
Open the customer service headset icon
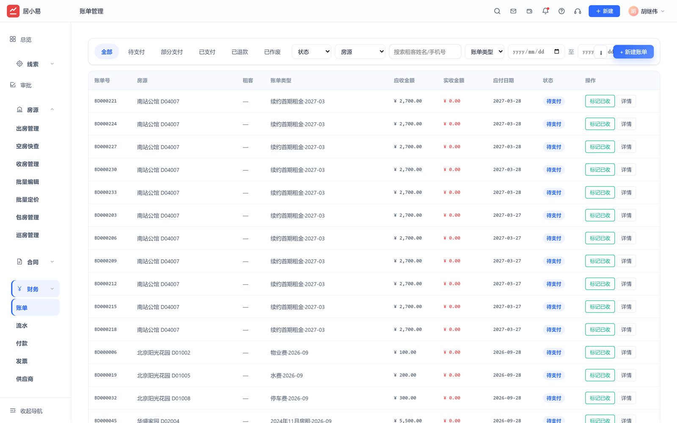pyautogui.click(x=578, y=11)
